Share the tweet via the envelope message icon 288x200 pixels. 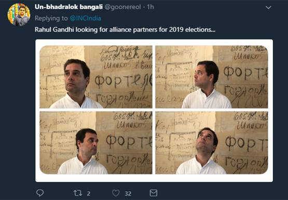click(x=154, y=193)
